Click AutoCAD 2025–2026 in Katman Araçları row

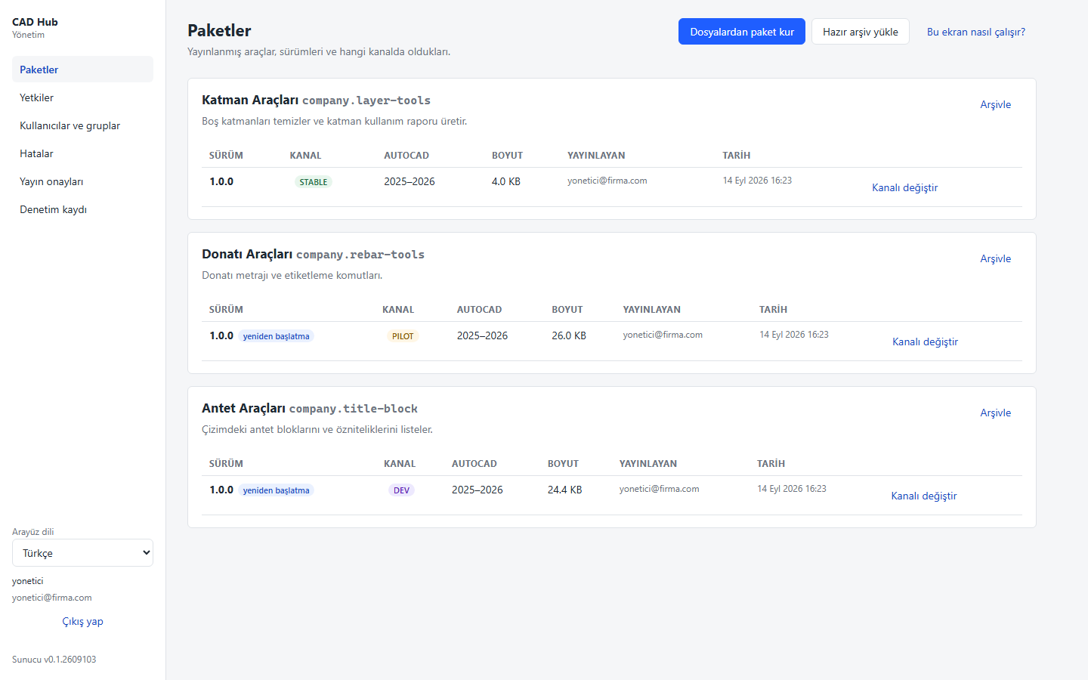click(x=410, y=181)
